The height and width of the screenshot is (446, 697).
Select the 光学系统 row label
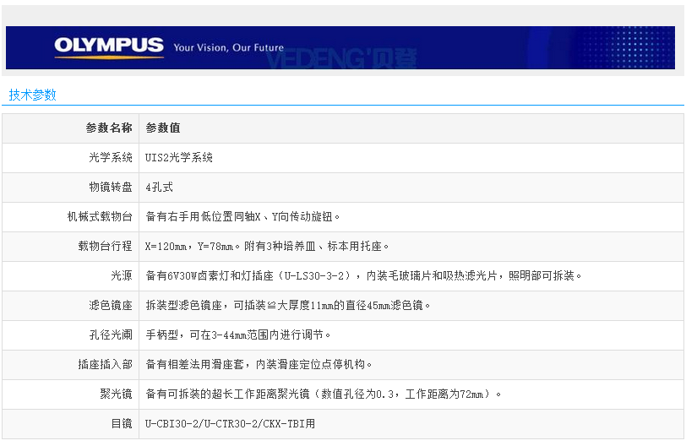click(x=111, y=158)
